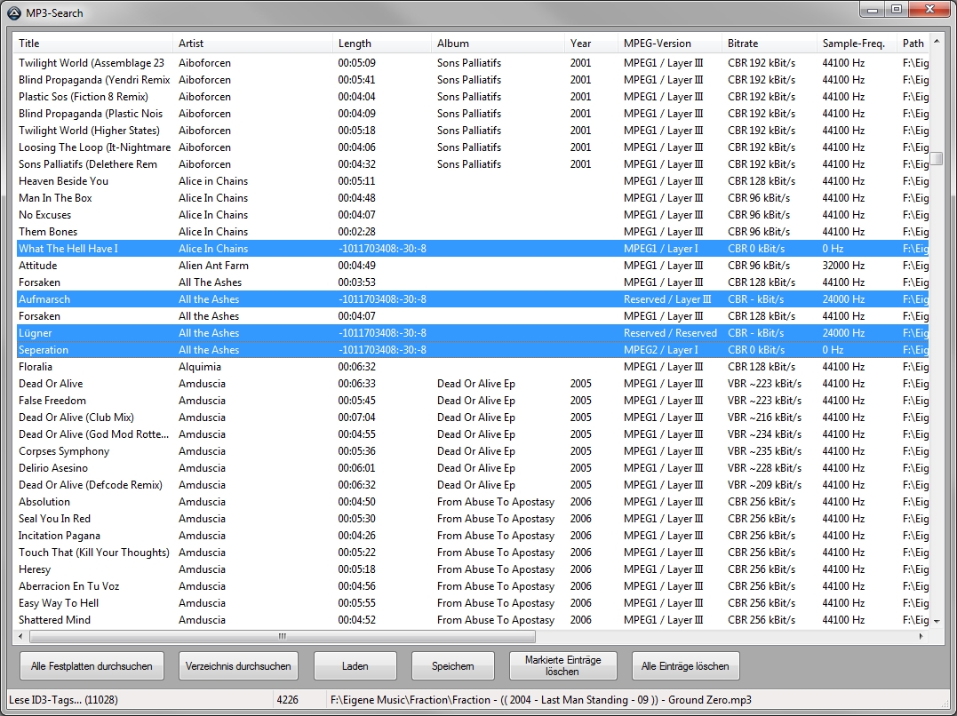Click the MPEG-Version column header
The width and height of the screenshot is (957, 716).
[668, 44]
